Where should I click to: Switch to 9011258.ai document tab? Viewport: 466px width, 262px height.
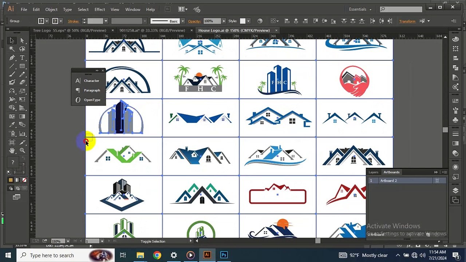pos(152,31)
